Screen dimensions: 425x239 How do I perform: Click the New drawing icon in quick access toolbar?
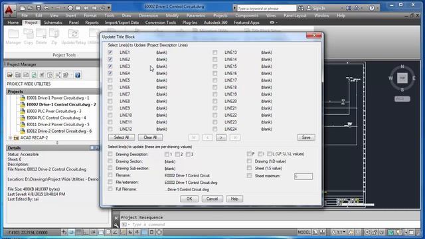[x=23, y=8]
